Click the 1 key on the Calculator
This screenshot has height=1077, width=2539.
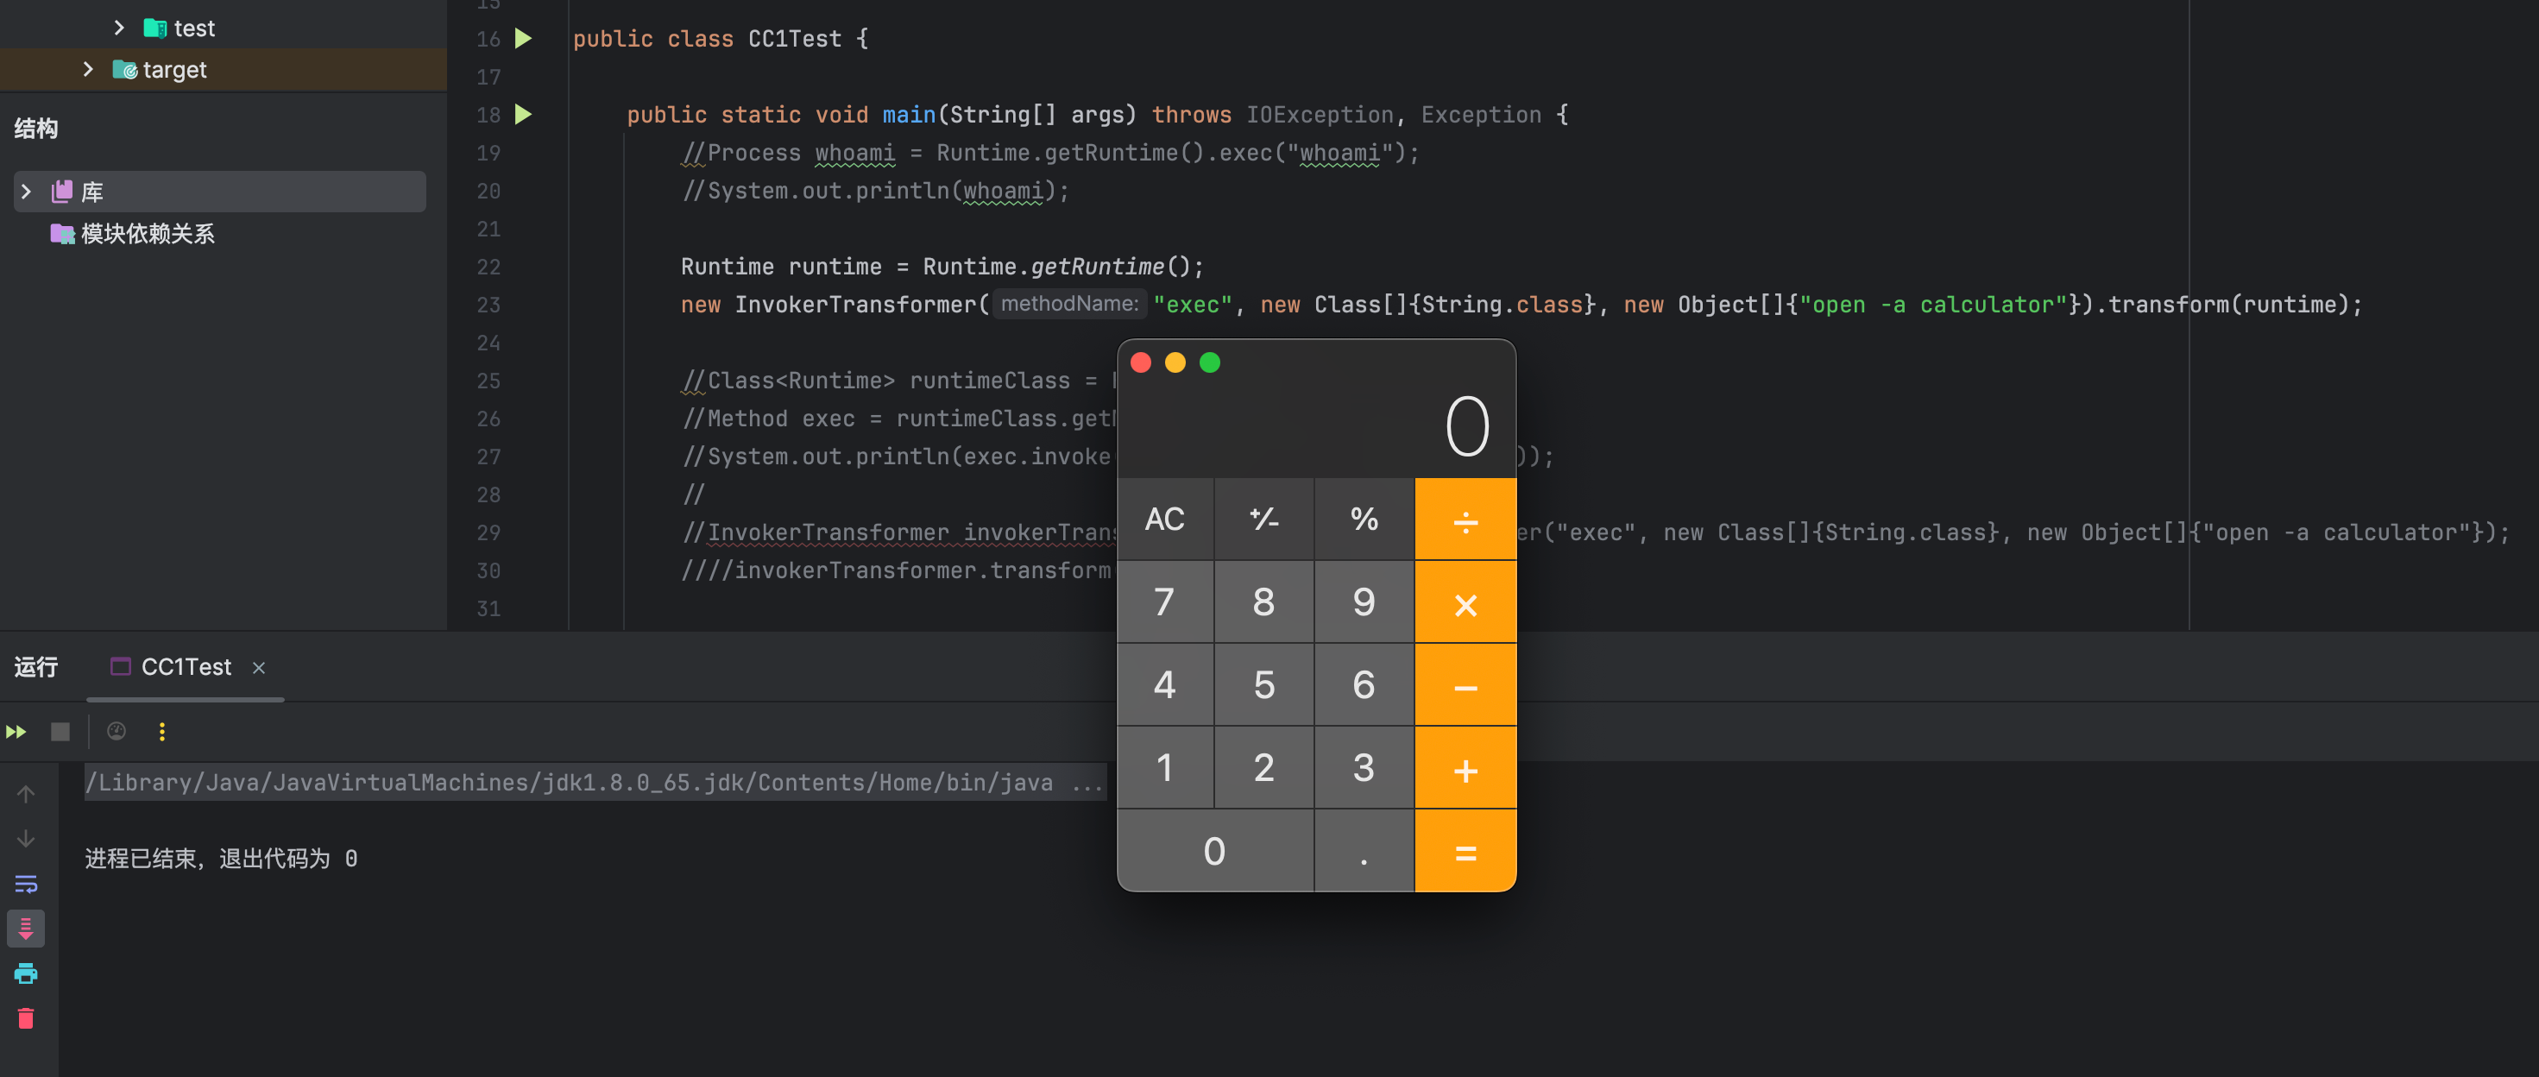click(x=1164, y=769)
